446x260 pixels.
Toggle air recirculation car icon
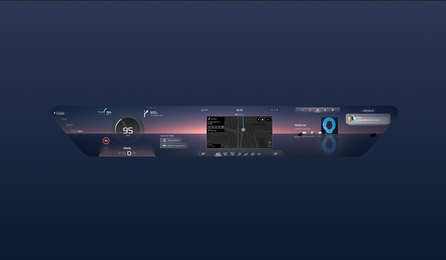pos(259,154)
